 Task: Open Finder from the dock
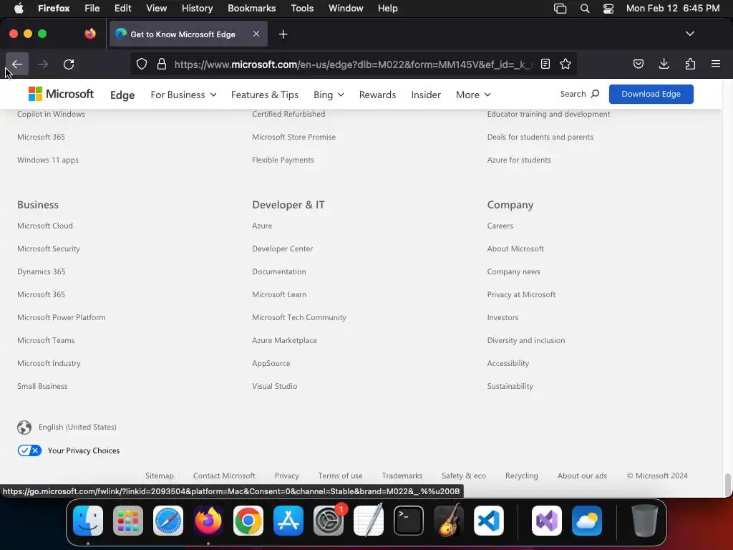click(x=88, y=521)
